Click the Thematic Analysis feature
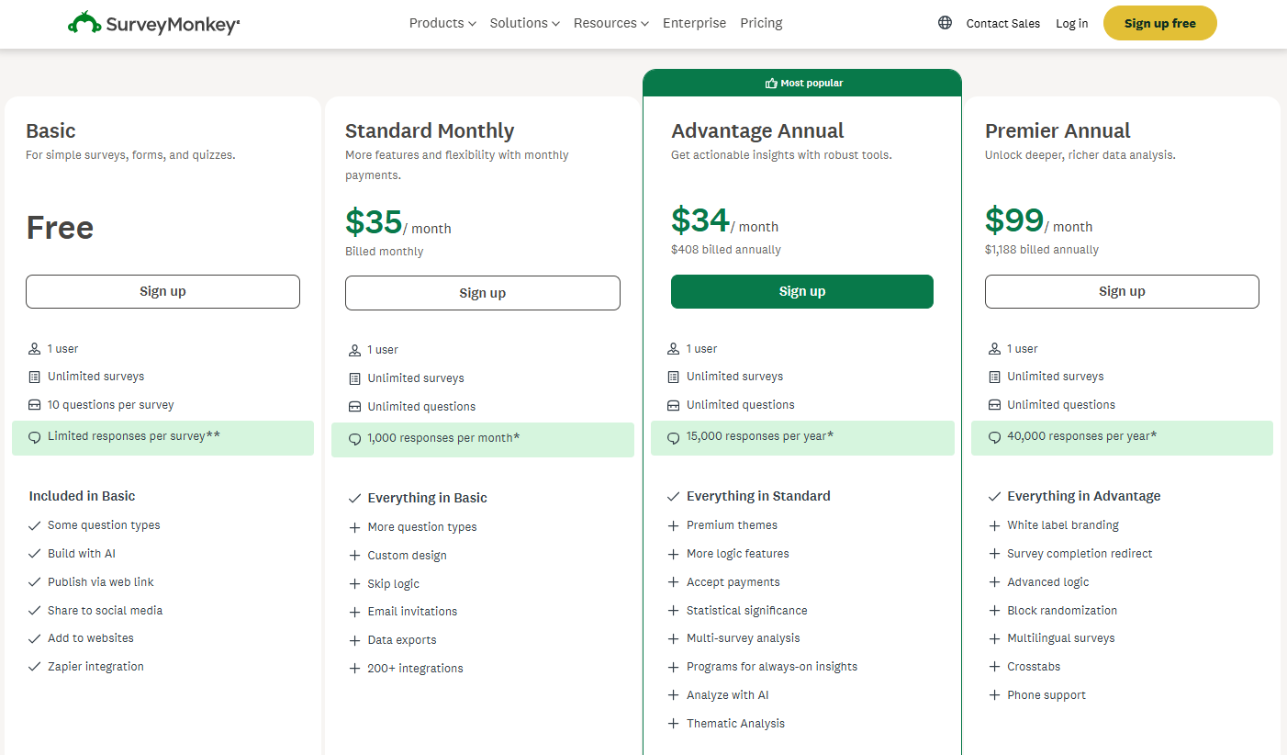 point(736,724)
